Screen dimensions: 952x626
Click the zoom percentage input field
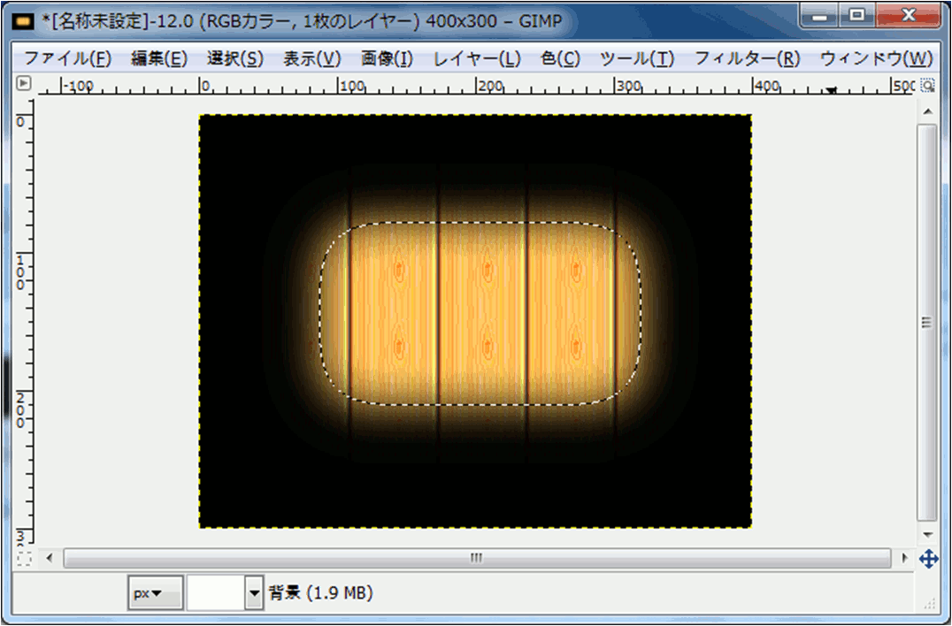[215, 593]
